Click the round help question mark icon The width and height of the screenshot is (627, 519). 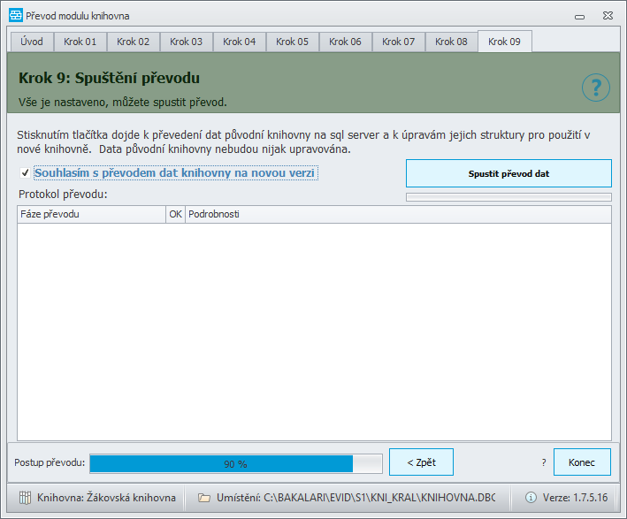(x=595, y=88)
